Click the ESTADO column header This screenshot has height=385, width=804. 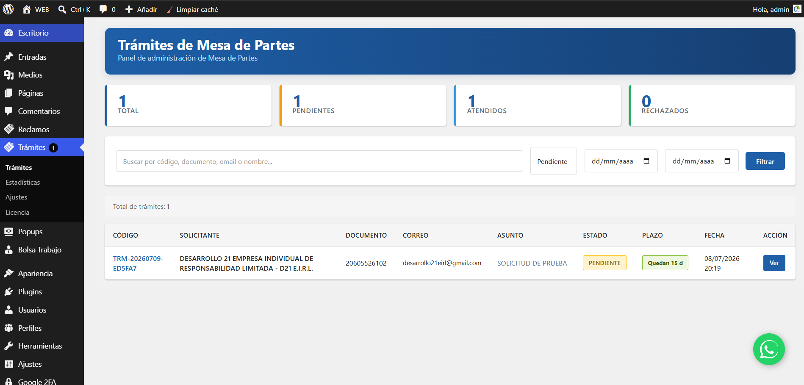[595, 235]
